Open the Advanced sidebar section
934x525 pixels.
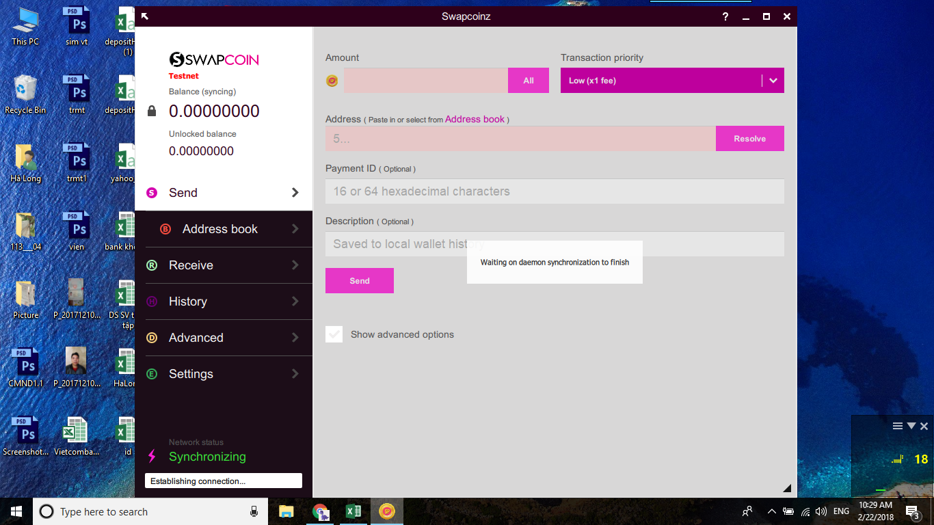point(224,338)
